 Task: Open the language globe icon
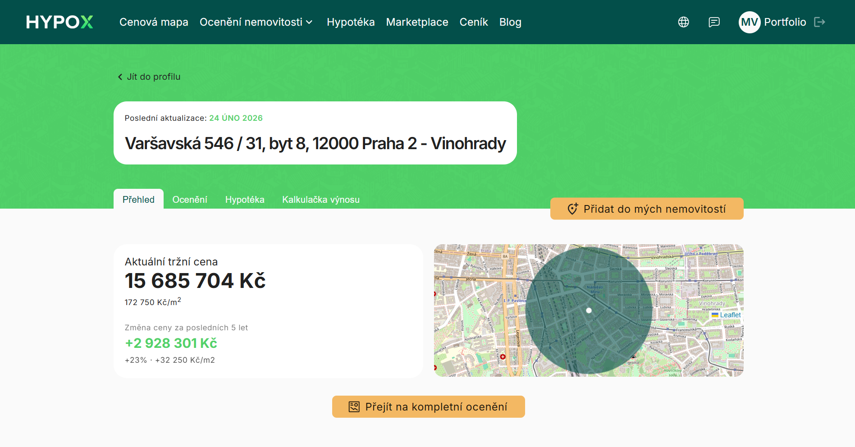point(683,22)
